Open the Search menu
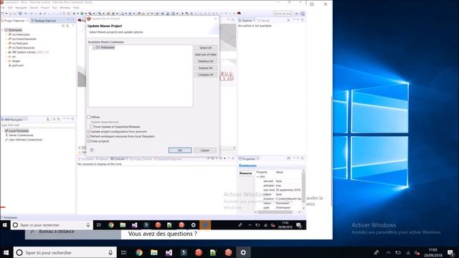Image resolution: width=459 pixels, height=258 pixels. (x=34, y=8)
